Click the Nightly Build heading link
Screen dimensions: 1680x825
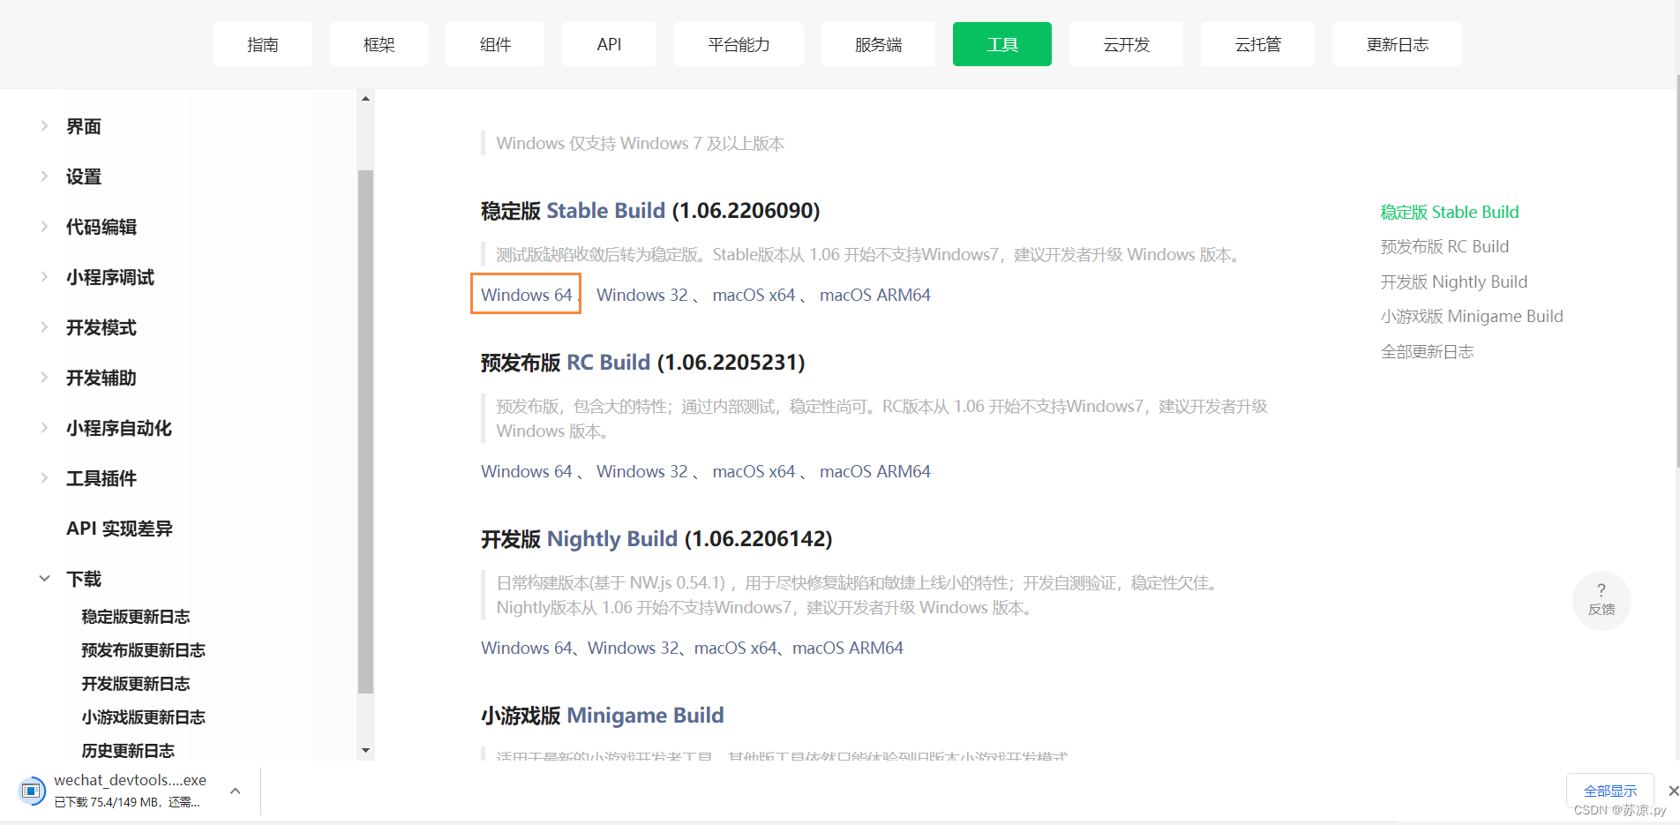612,539
